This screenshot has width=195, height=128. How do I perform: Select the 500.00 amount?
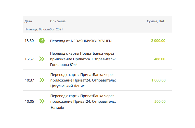[160, 101]
